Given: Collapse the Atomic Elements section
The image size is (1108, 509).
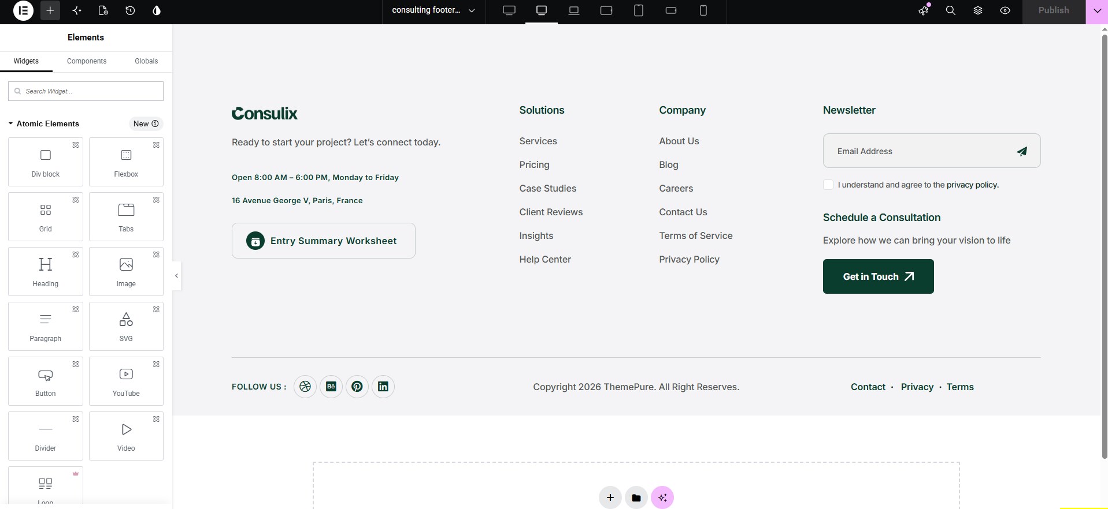Looking at the screenshot, I should (43, 123).
